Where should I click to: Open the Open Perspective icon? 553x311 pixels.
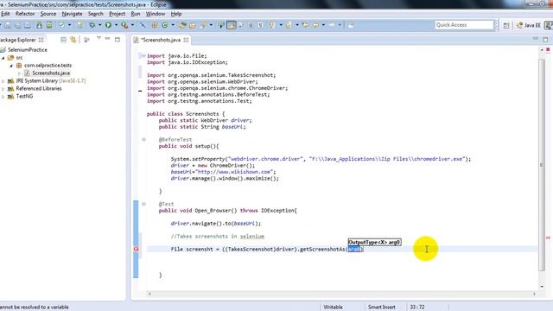point(506,25)
